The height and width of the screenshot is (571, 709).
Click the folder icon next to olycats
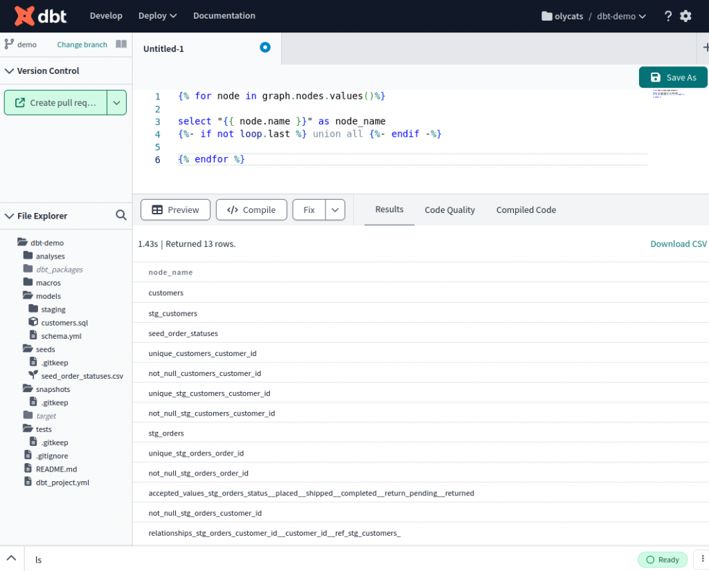point(547,17)
